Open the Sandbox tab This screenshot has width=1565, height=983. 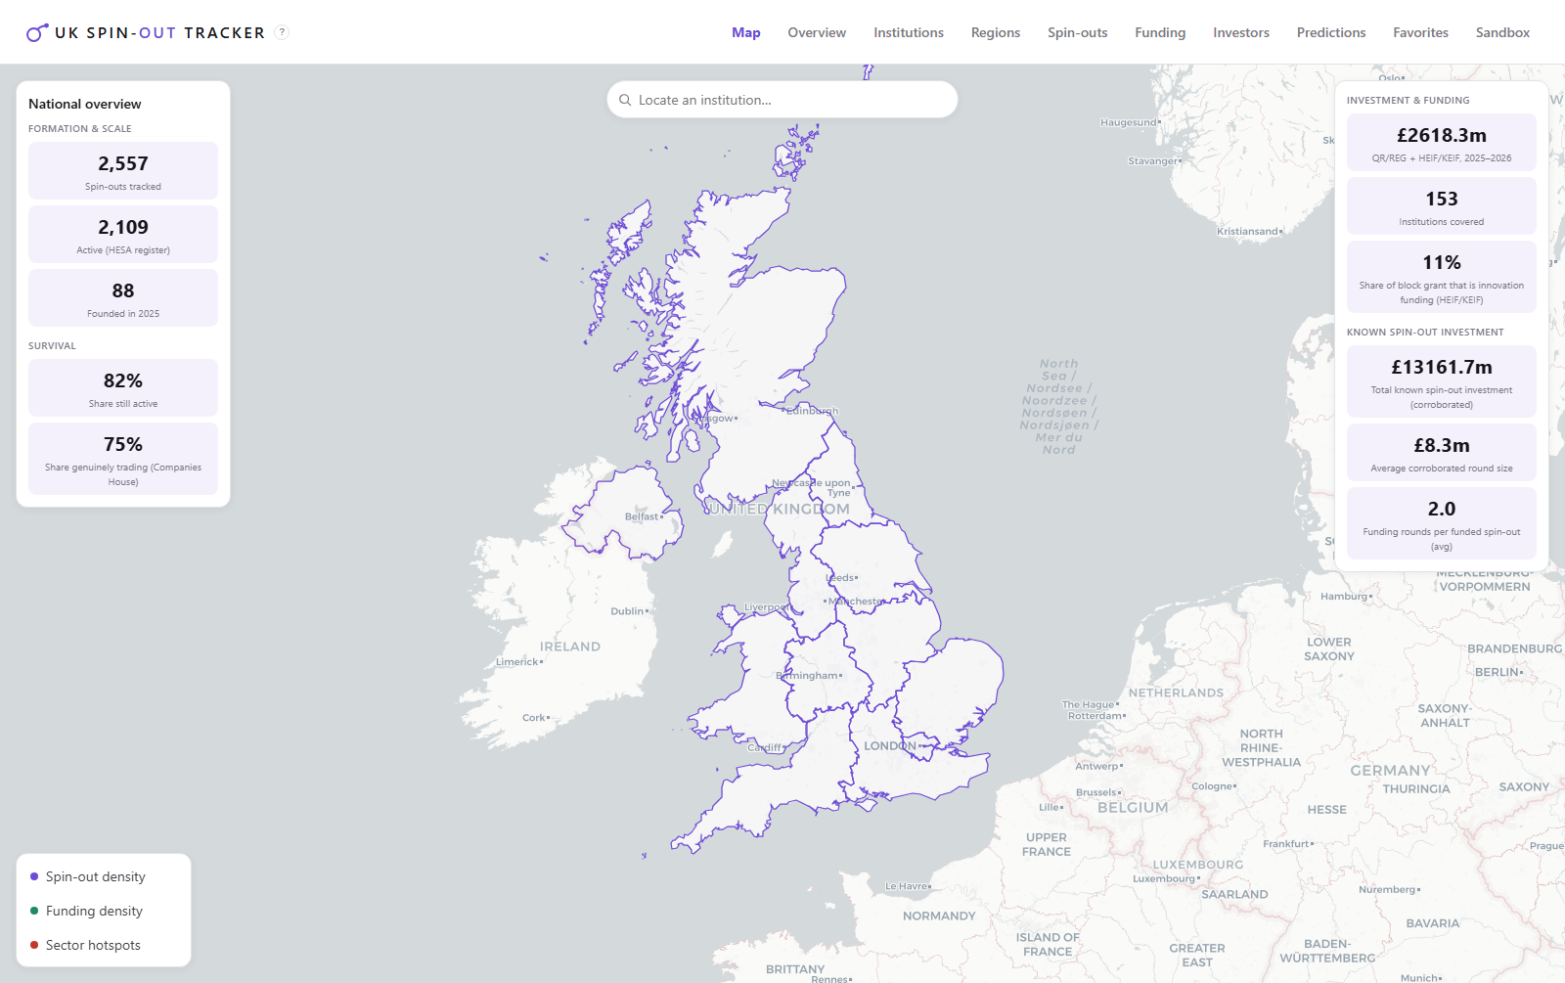[x=1502, y=32]
